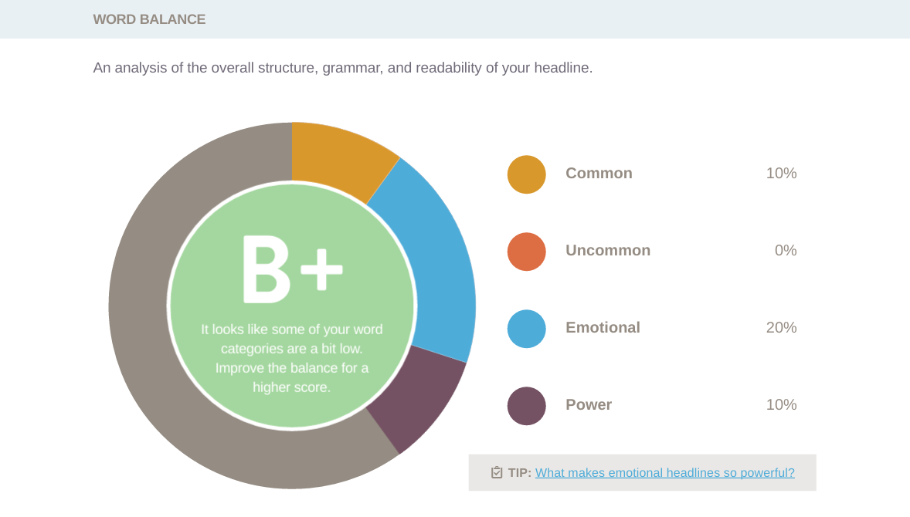This screenshot has height=517, width=910.
Task: Open the emotional headlines tip link
Action: (x=664, y=473)
